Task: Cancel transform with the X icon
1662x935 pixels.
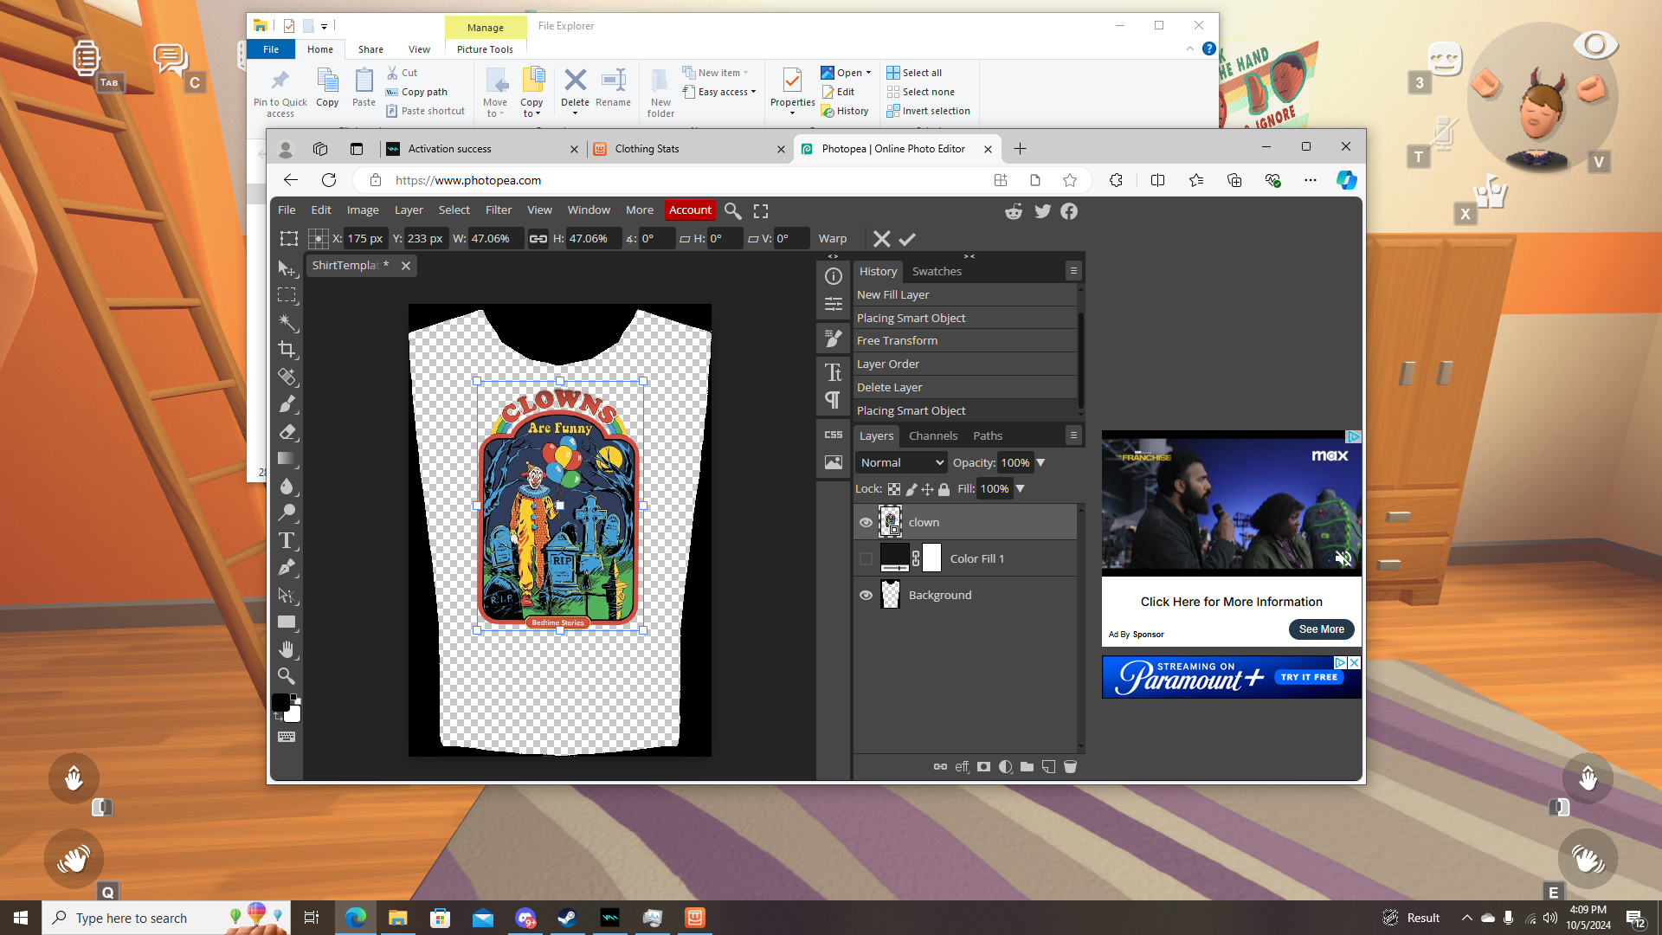Action: click(881, 239)
